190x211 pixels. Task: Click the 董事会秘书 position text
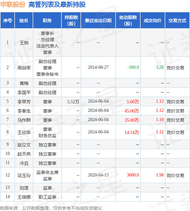[x=47, y=74]
